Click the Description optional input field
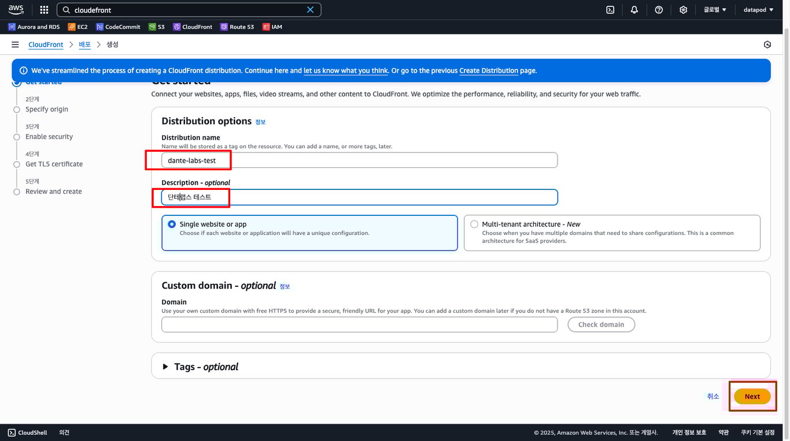790x441 pixels. click(x=359, y=197)
